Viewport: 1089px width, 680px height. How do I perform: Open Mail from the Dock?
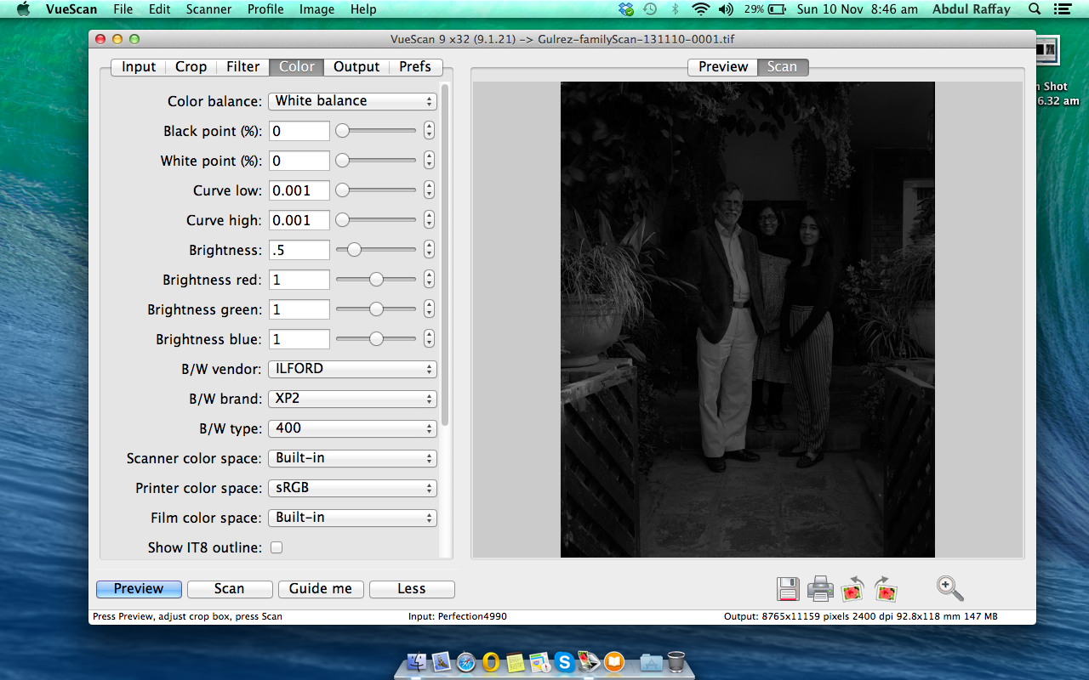pyautogui.click(x=442, y=661)
